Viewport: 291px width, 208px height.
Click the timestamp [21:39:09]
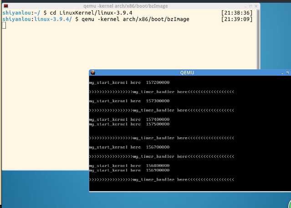point(237,19)
